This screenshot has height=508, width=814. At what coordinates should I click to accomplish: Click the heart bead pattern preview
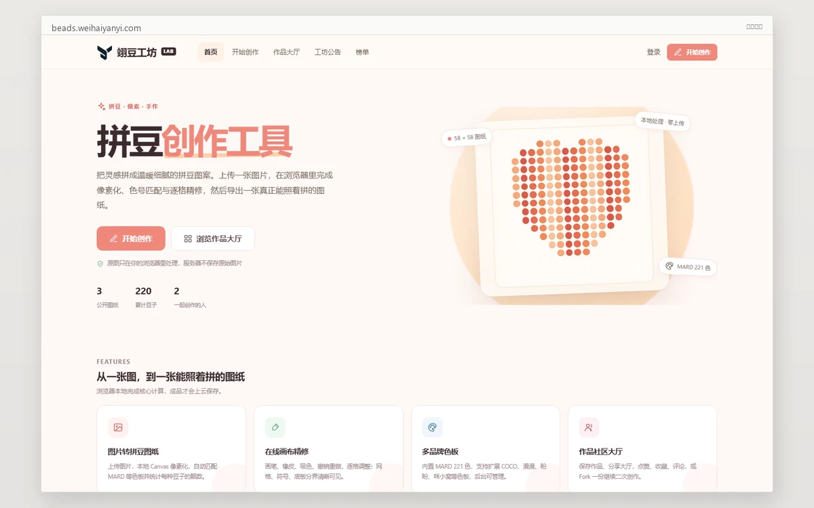pyautogui.click(x=570, y=197)
